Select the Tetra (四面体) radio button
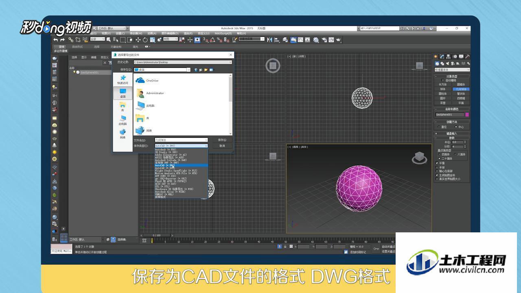This screenshot has width=521, height=293. [439, 154]
